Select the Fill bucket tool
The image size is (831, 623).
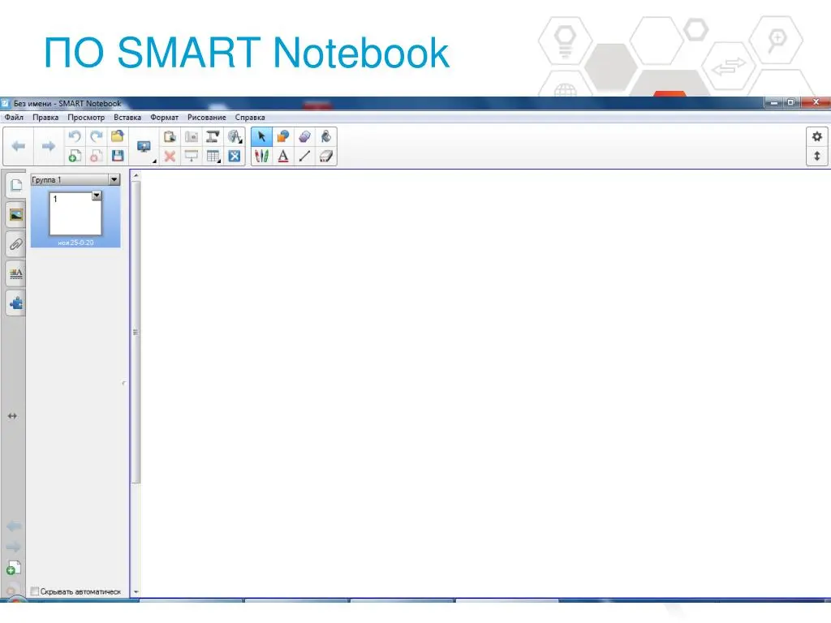(326, 136)
